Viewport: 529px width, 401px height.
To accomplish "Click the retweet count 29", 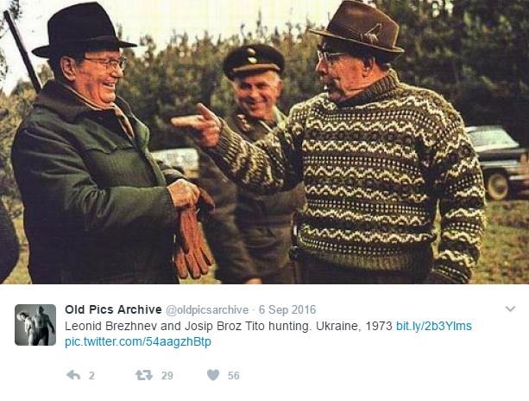I will [x=167, y=375].
